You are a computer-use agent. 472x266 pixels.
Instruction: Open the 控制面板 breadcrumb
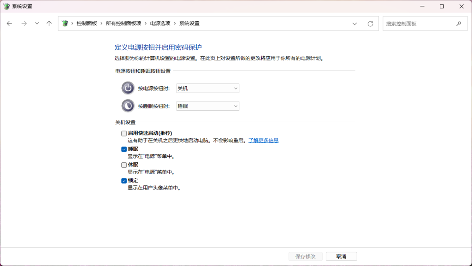[87, 24]
